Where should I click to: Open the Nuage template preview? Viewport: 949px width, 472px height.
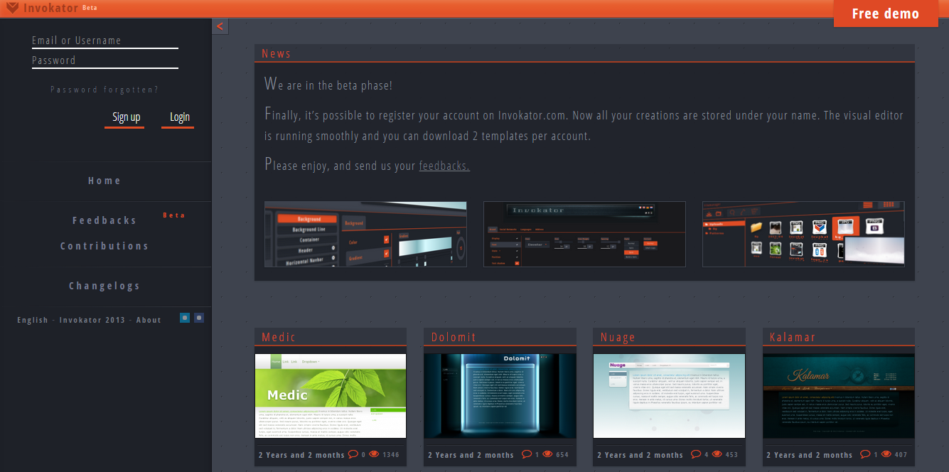pos(669,396)
